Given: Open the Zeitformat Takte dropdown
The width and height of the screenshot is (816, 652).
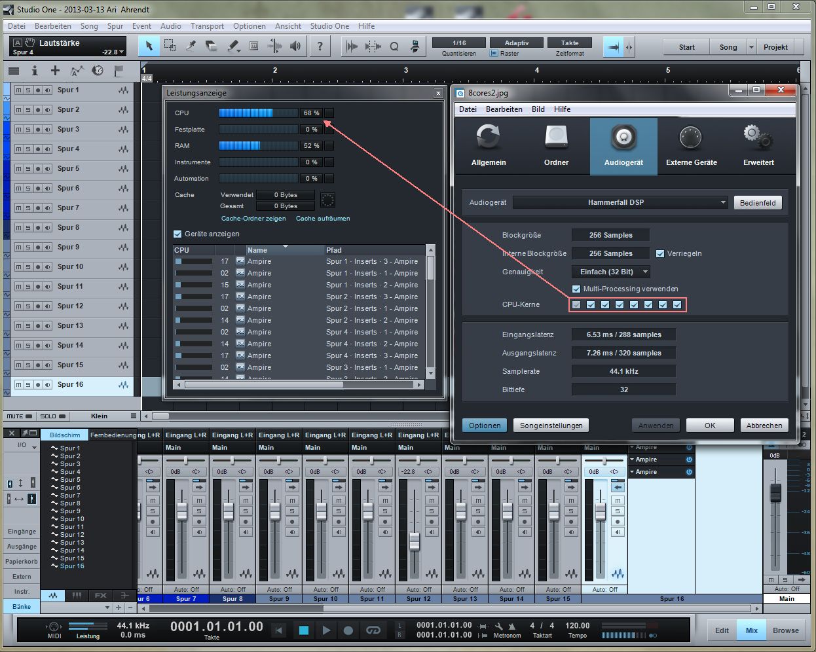Looking at the screenshot, I should [x=570, y=43].
